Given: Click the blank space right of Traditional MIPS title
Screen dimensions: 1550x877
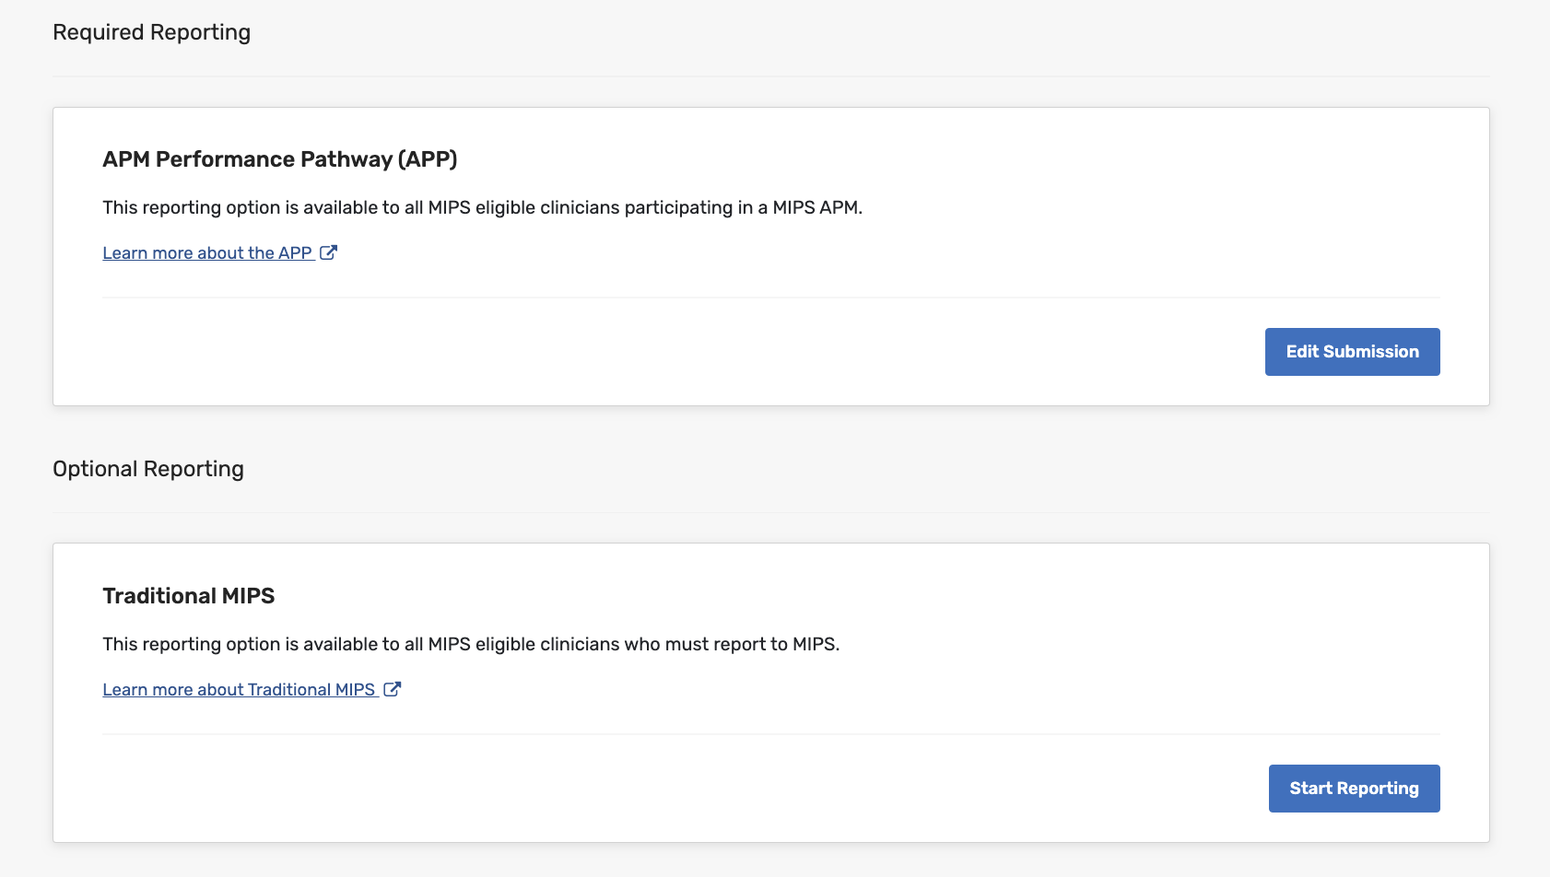Looking at the screenshot, I should [829, 596].
